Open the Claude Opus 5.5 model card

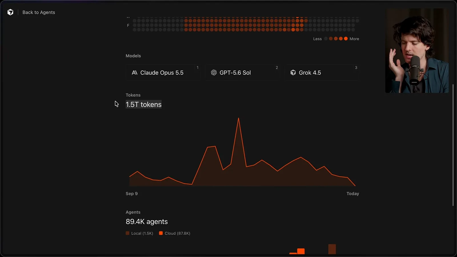click(163, 73)
